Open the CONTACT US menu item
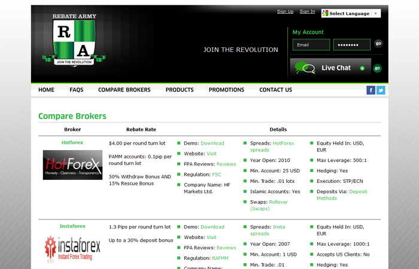This screenshot has width=419, height=269. (275, 90)
